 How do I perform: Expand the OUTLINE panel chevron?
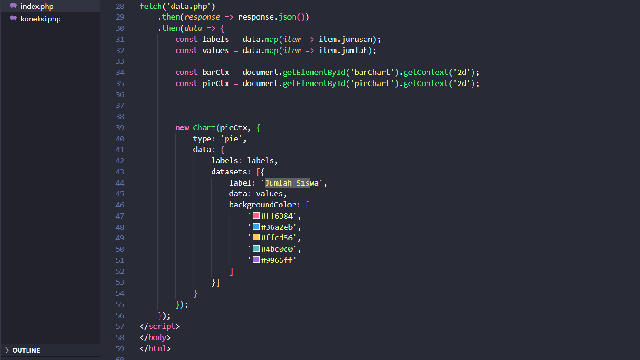tap(7, 350)
